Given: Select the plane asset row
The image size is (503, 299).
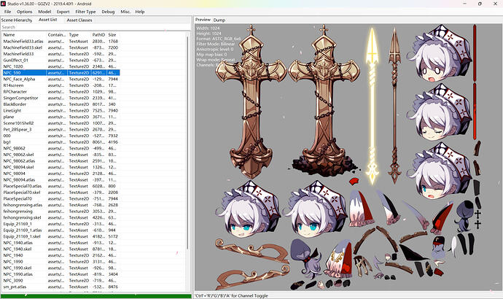Looking at the screenshot, I should [61, 117].
